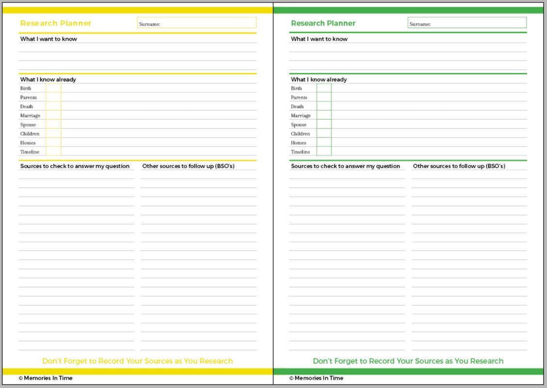Image resolution: width=547 pixels, height=388 pixels.
Task: Tick the Children box on the green page
Action: 324,134
